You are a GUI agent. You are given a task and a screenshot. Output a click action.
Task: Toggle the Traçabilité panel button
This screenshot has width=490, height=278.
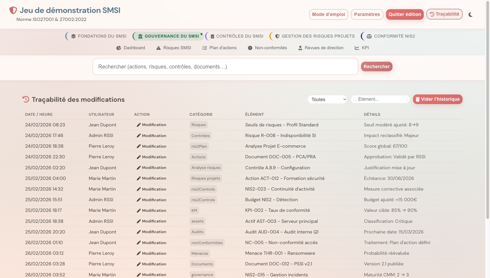[x=444, y=14]
